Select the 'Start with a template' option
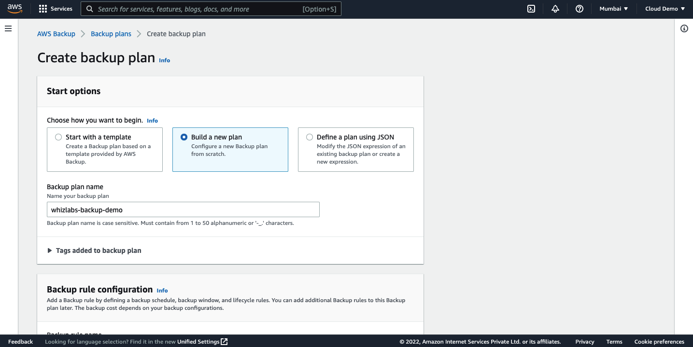This screenshot has width=693, height=347. click(105, 150)
